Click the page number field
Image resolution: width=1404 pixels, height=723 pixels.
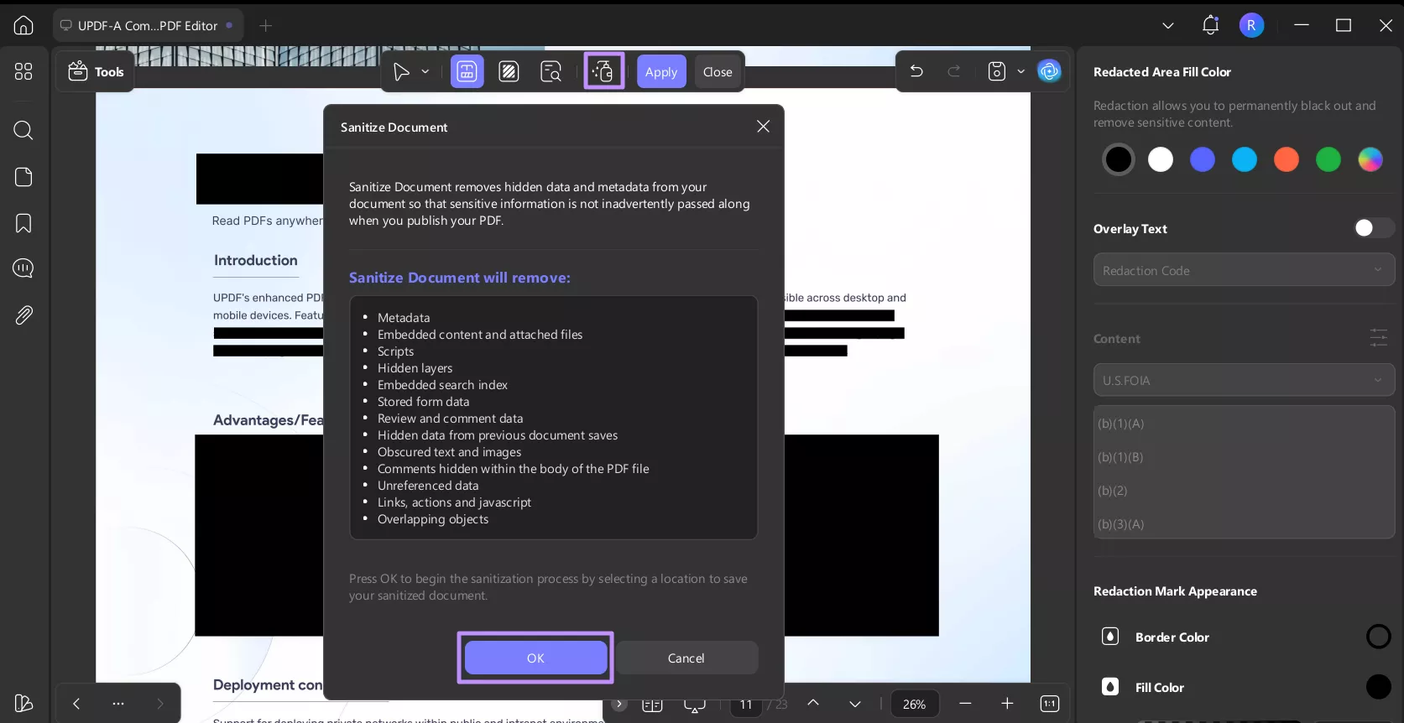point(745,704)
